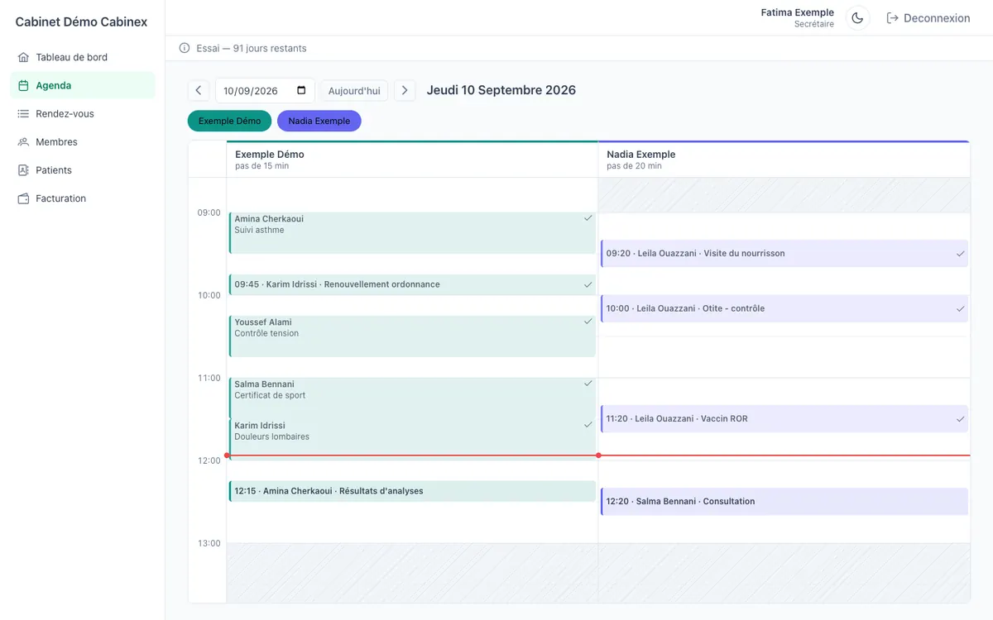Go to Membres section
993x620 pixels.
[83, 141]
